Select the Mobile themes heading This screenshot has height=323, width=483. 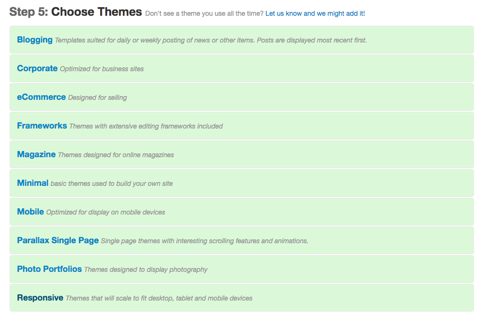click(x=30, y=212)
